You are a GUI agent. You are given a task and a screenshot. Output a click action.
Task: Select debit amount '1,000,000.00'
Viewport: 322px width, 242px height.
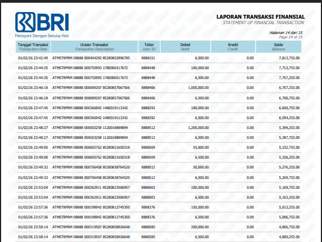coord(199,88)
